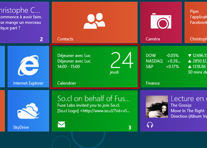Click the Internet Explorer label
207x148 pixels.
tap(28, 83)
